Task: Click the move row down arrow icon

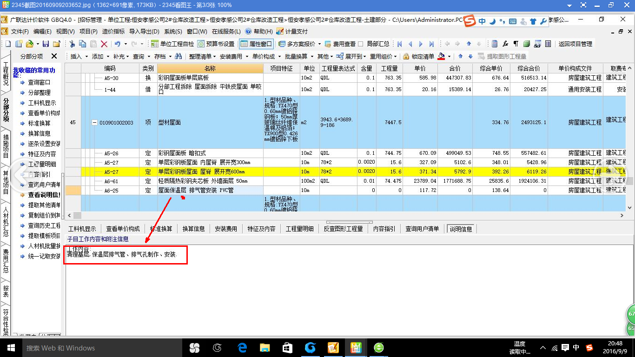Action: [470, 56]
